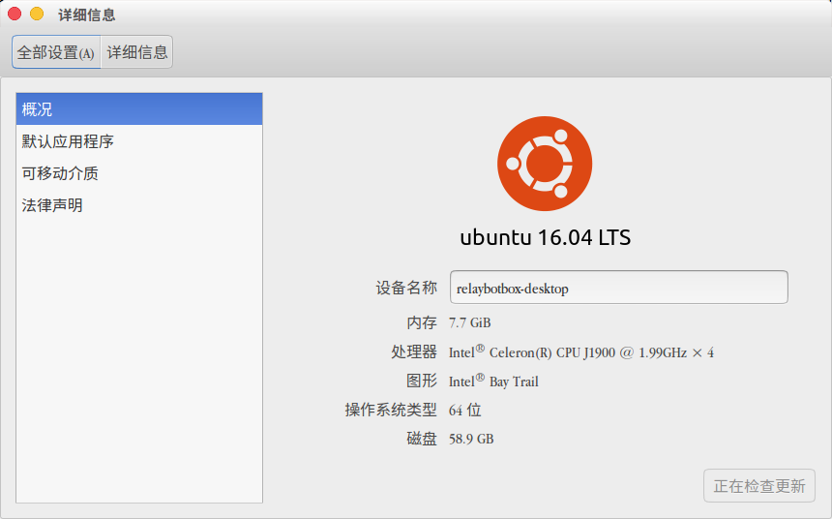The height and width of the screenshot is (519, 832).
Task: Click the Ubuntu logo icon
Action: (x=545, y=164)
